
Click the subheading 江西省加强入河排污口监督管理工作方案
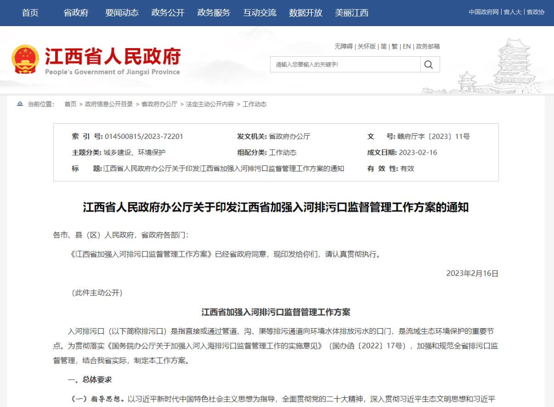coord(276,312)
